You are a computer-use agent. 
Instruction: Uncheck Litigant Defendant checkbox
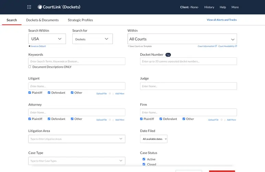(x=49, y=93)
